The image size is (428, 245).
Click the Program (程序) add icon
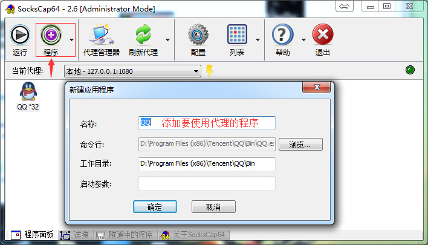[51, 34]
